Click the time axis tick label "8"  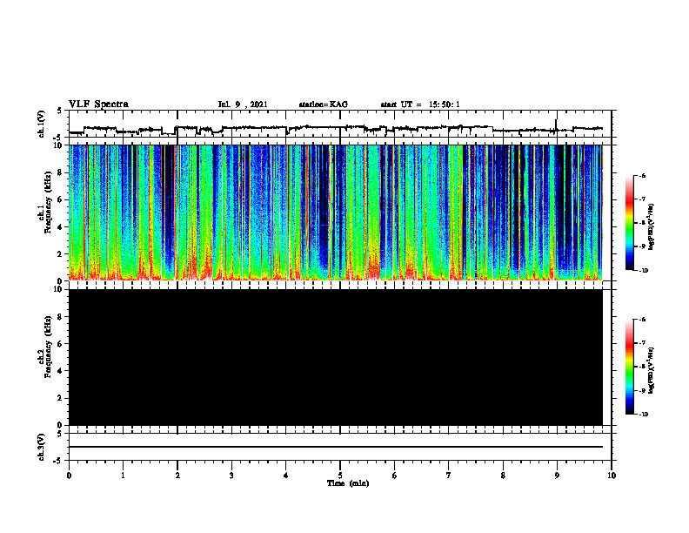[503, 476]
